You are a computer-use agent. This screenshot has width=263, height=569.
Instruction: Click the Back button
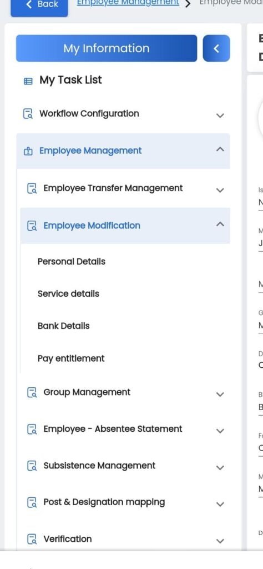click(39, 7)
